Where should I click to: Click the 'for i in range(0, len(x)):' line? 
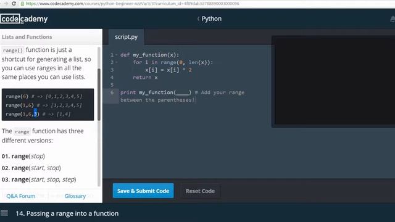(x=173, y=62)
